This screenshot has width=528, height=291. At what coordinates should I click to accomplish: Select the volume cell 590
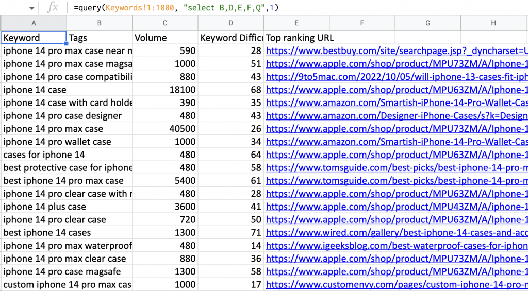click(165, 51)
